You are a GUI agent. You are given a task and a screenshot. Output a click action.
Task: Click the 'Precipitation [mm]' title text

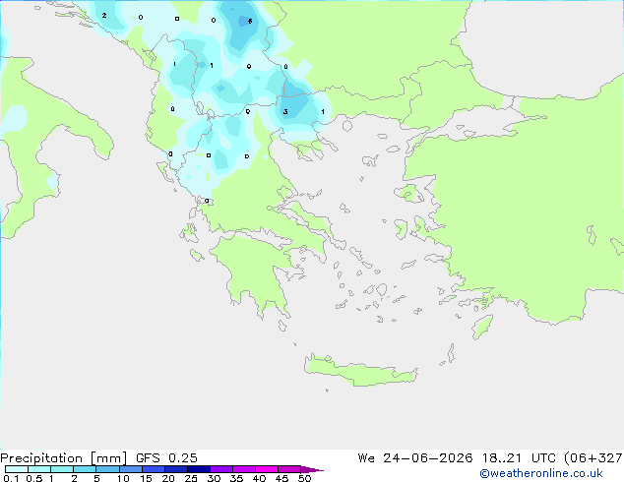[x=63, y=458]
